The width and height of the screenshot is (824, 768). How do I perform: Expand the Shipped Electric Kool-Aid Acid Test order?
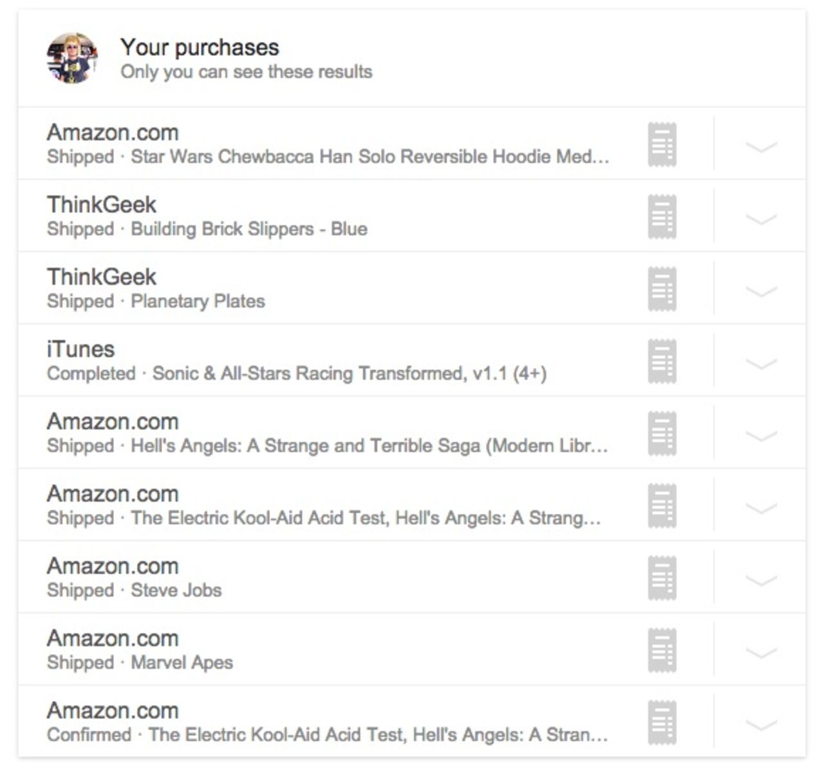[761, 508]
